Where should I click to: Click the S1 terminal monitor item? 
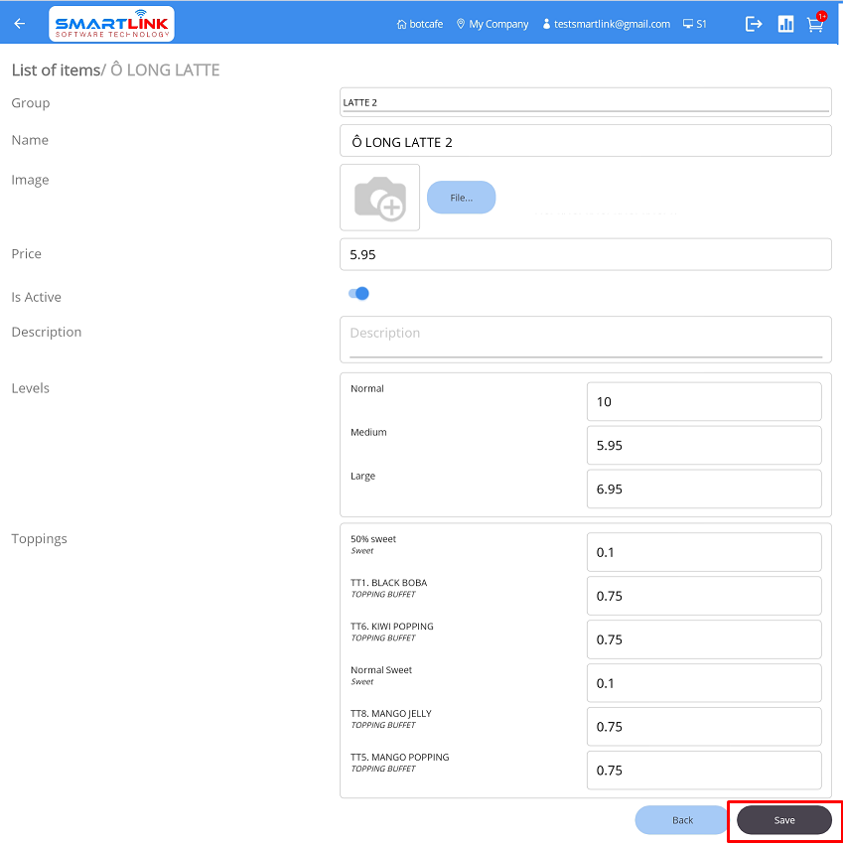coord(695,24)
